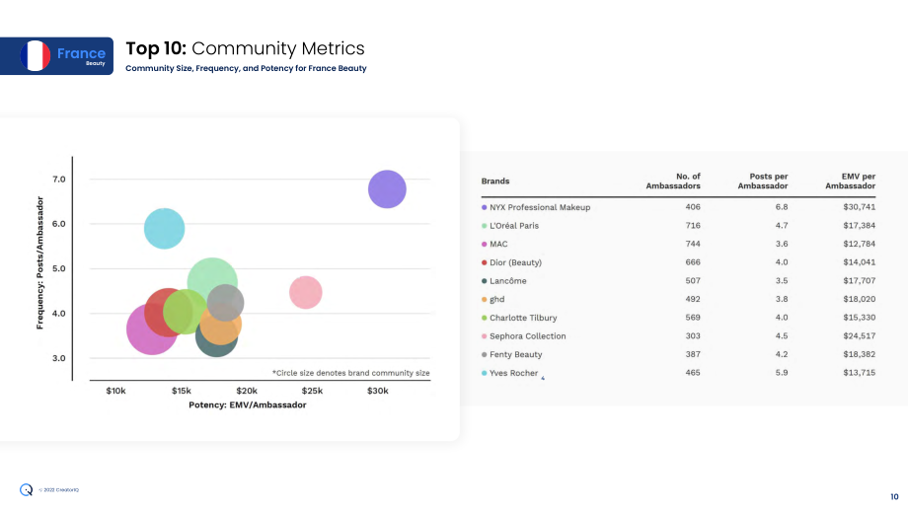Click the No. of Ambassadors column header
The height and width of the screenshot is (511, 908).
[673, 182]
